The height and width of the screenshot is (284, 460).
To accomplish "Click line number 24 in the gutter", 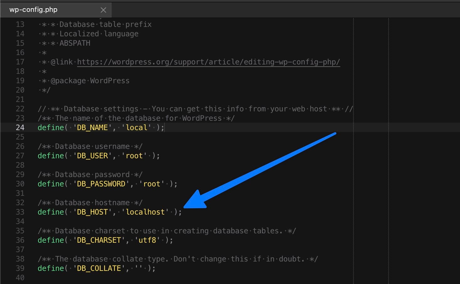I will click(x=20, y=128).
